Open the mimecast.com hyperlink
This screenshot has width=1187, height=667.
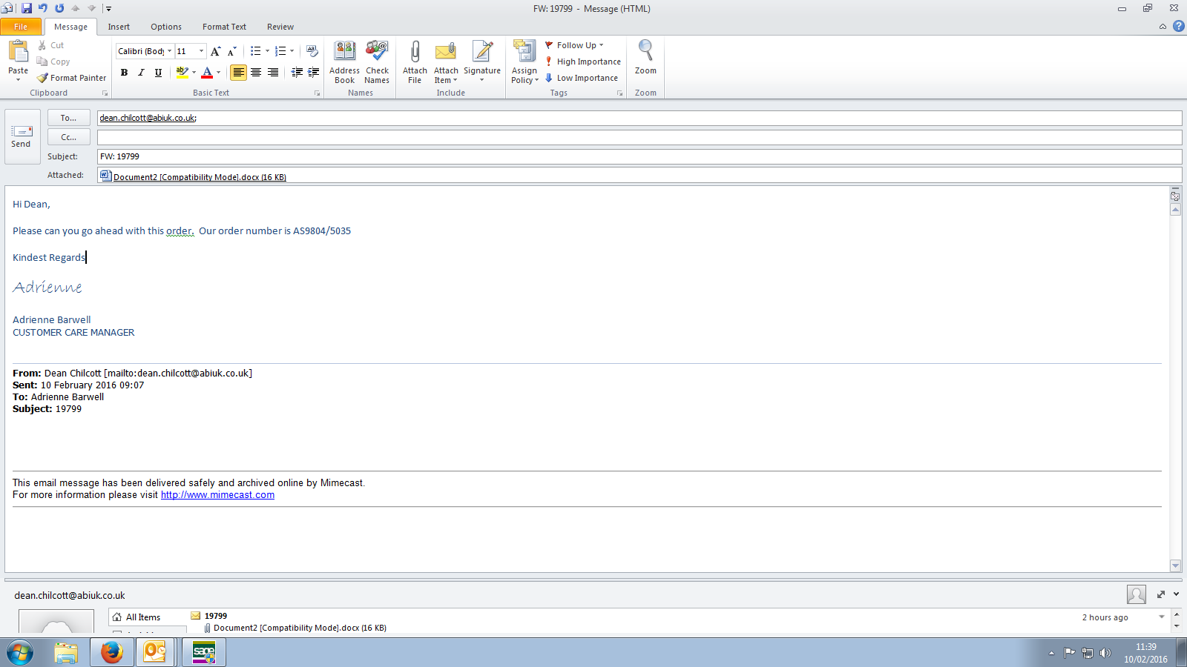[x=217, y=495]
